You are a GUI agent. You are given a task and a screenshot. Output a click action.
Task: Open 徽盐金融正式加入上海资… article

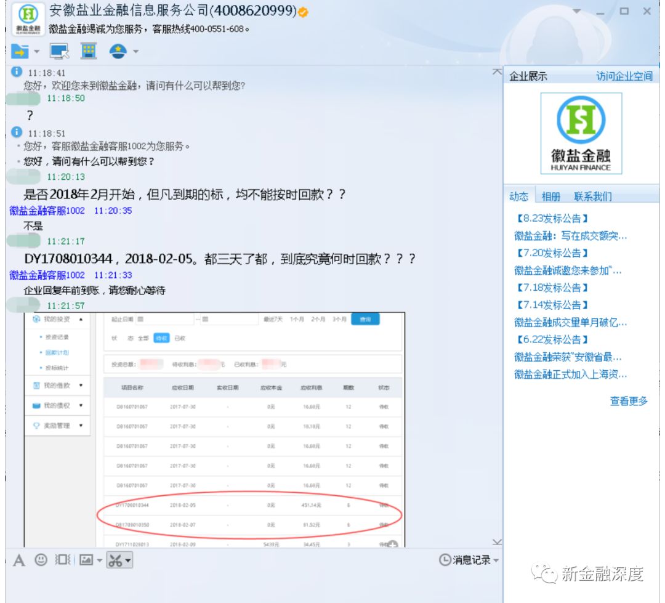tap(570, 374)
